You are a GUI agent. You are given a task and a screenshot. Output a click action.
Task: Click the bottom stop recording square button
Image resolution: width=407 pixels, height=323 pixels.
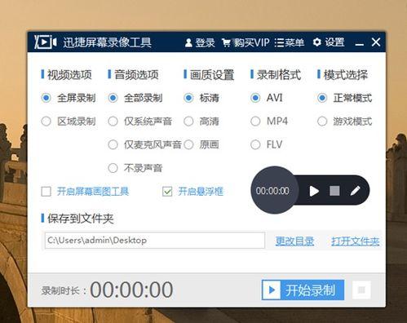coord(361,290)
